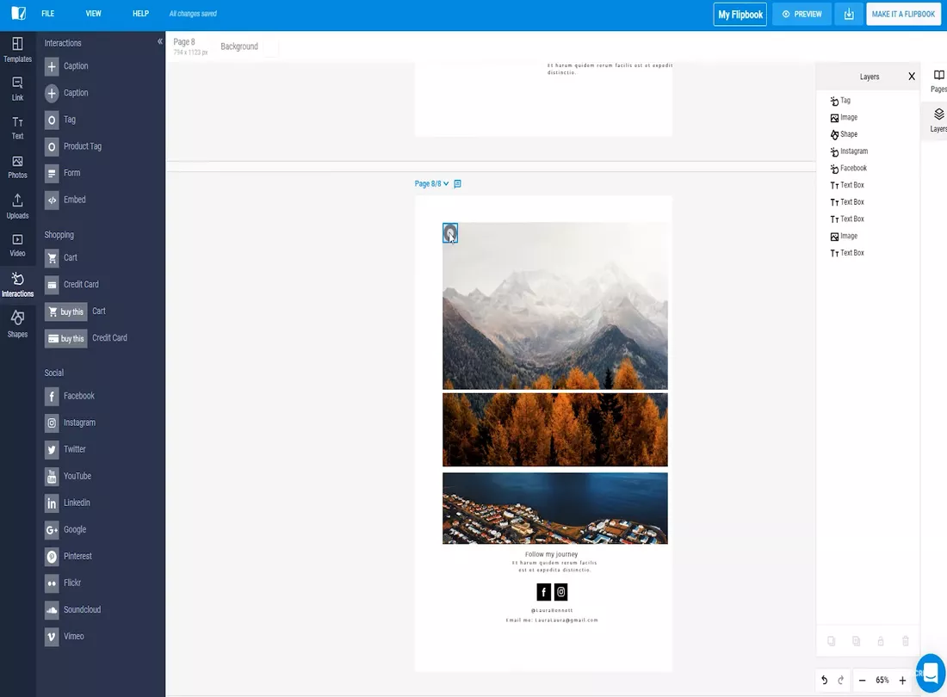
Task: Select the Shapes tool
Action: 17,324
